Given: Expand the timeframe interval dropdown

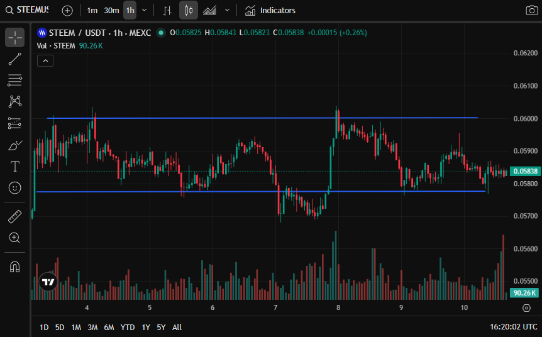Looking at the screenshot, I should point(145,10).
